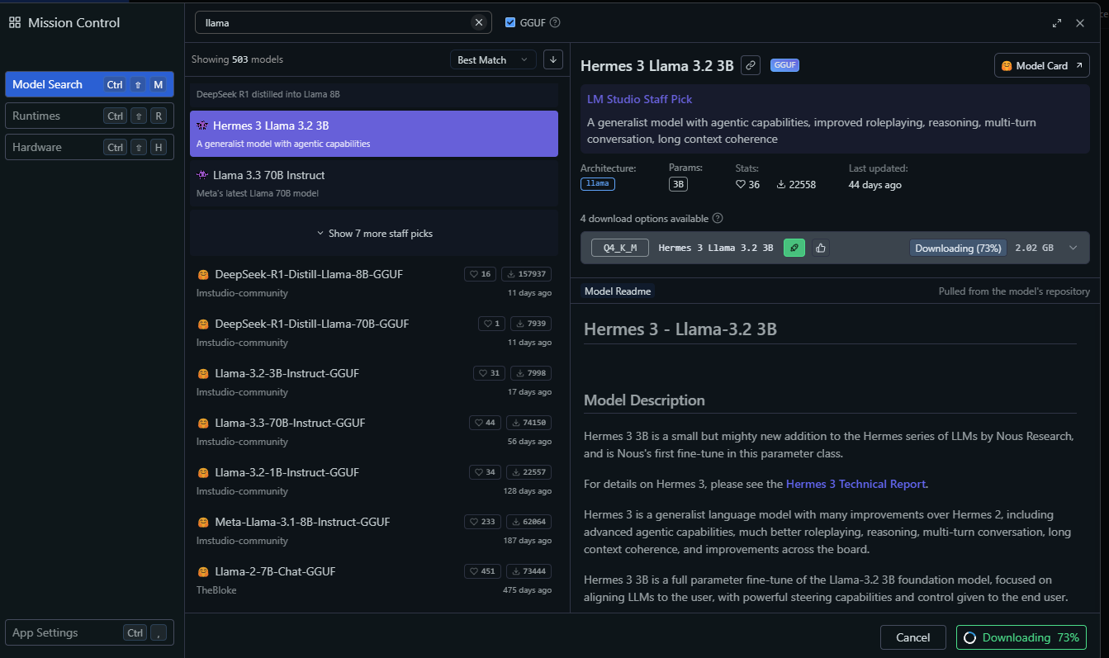Open the Best Match sort dropdown
Viewport: 1109px width, 658px height.
point(492,59)
